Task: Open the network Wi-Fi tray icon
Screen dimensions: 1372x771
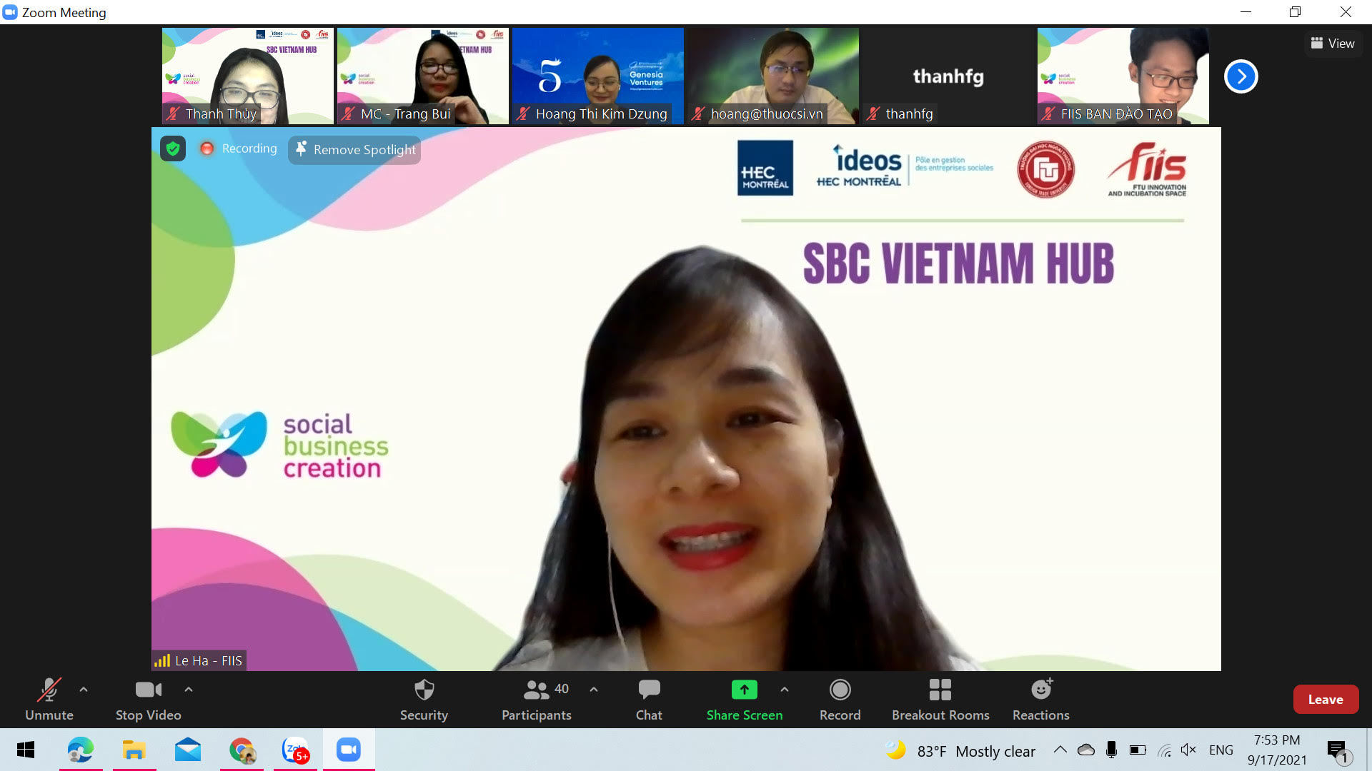Action: tap(1165, 750)
